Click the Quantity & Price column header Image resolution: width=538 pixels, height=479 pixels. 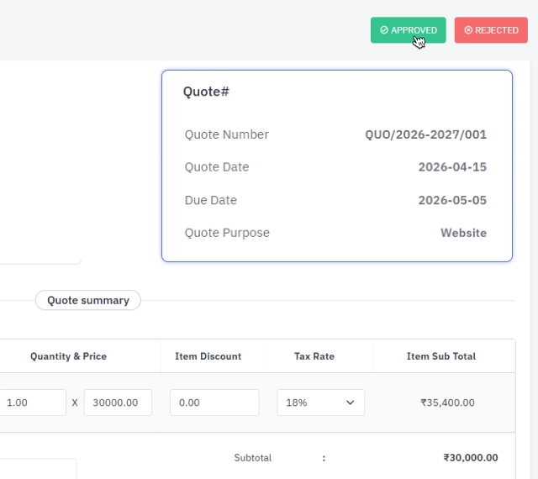pos(69,356)
